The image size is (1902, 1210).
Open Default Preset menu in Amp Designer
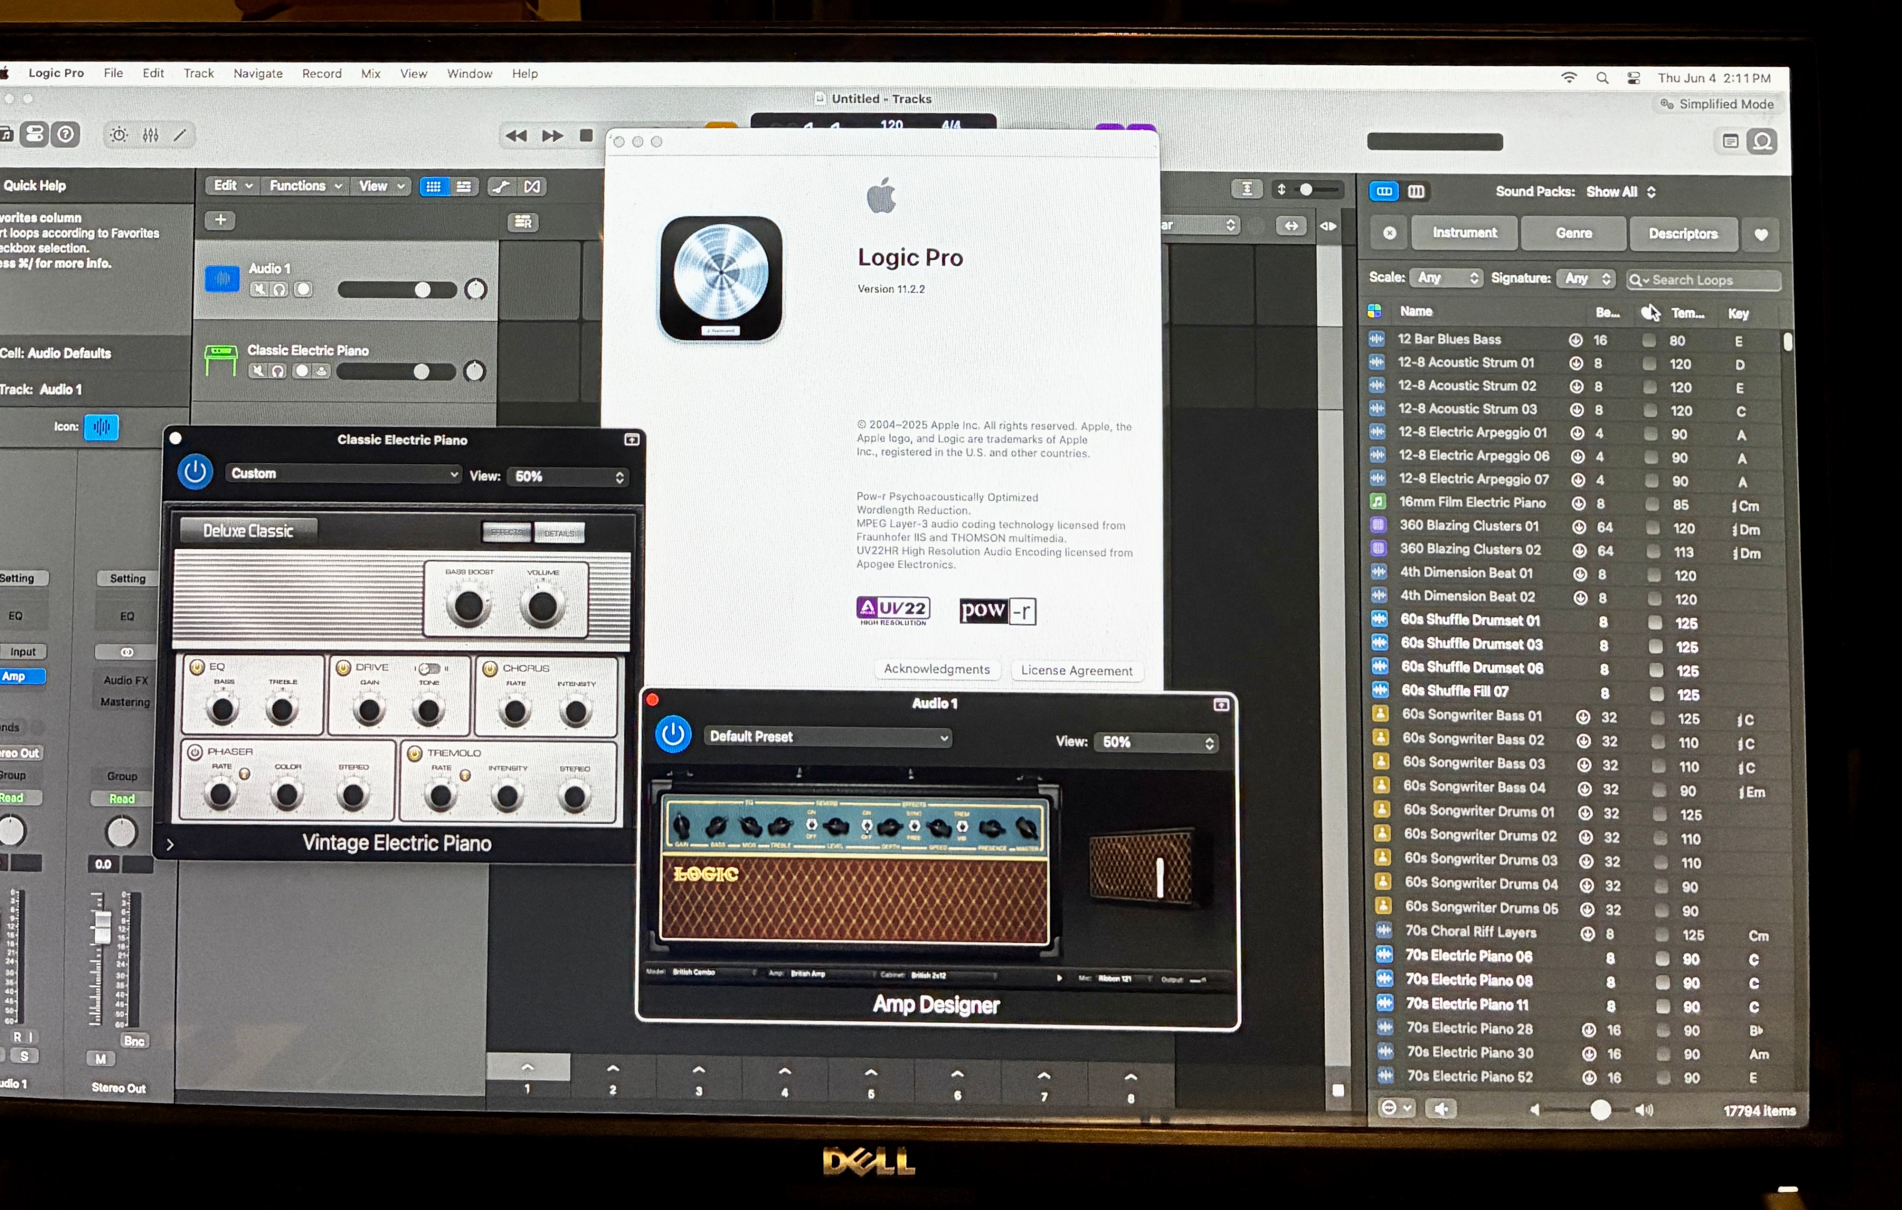tap(827, 737)
